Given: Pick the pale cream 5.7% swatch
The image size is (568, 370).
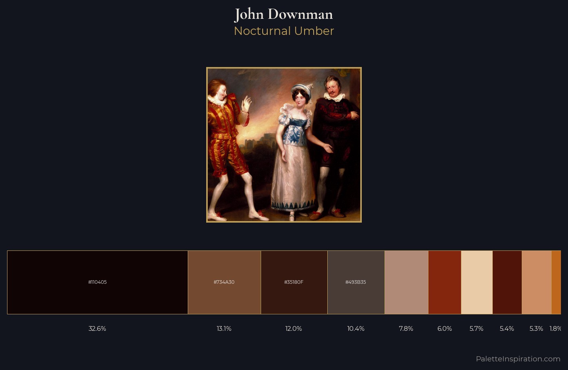Looking at the screenshot, I should 477,282.
